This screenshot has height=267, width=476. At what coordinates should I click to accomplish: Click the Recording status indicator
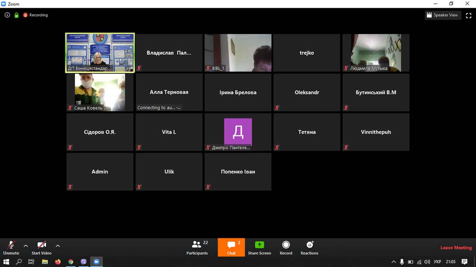35,15
